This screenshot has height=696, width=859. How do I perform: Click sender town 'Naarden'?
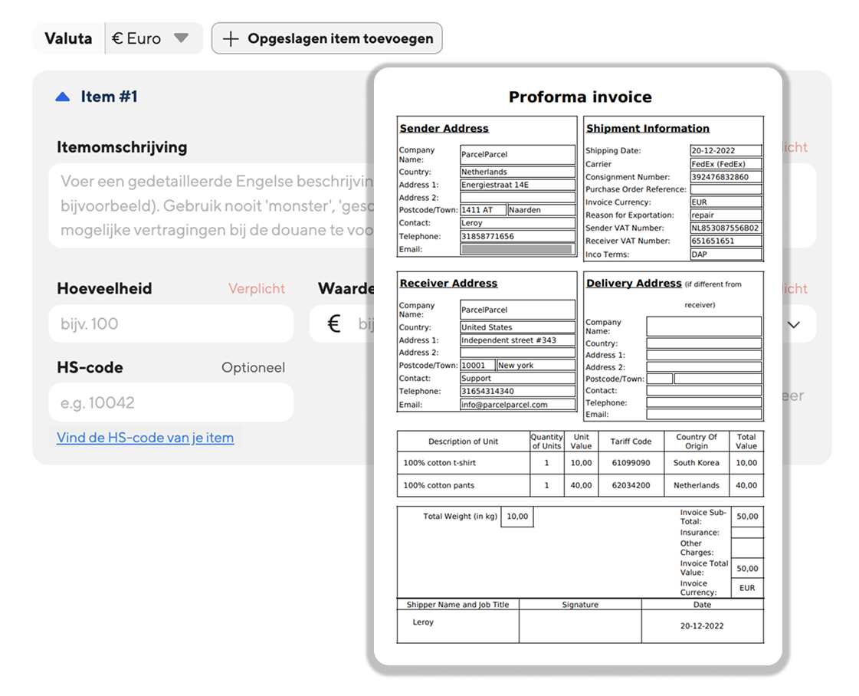pyautogui.click(x=541, y=210)
